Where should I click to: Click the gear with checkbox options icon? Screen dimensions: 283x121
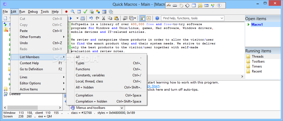pyautogui.click(x=111, y=12)
